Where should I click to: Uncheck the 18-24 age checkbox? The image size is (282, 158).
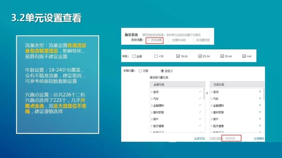[178, 56]
